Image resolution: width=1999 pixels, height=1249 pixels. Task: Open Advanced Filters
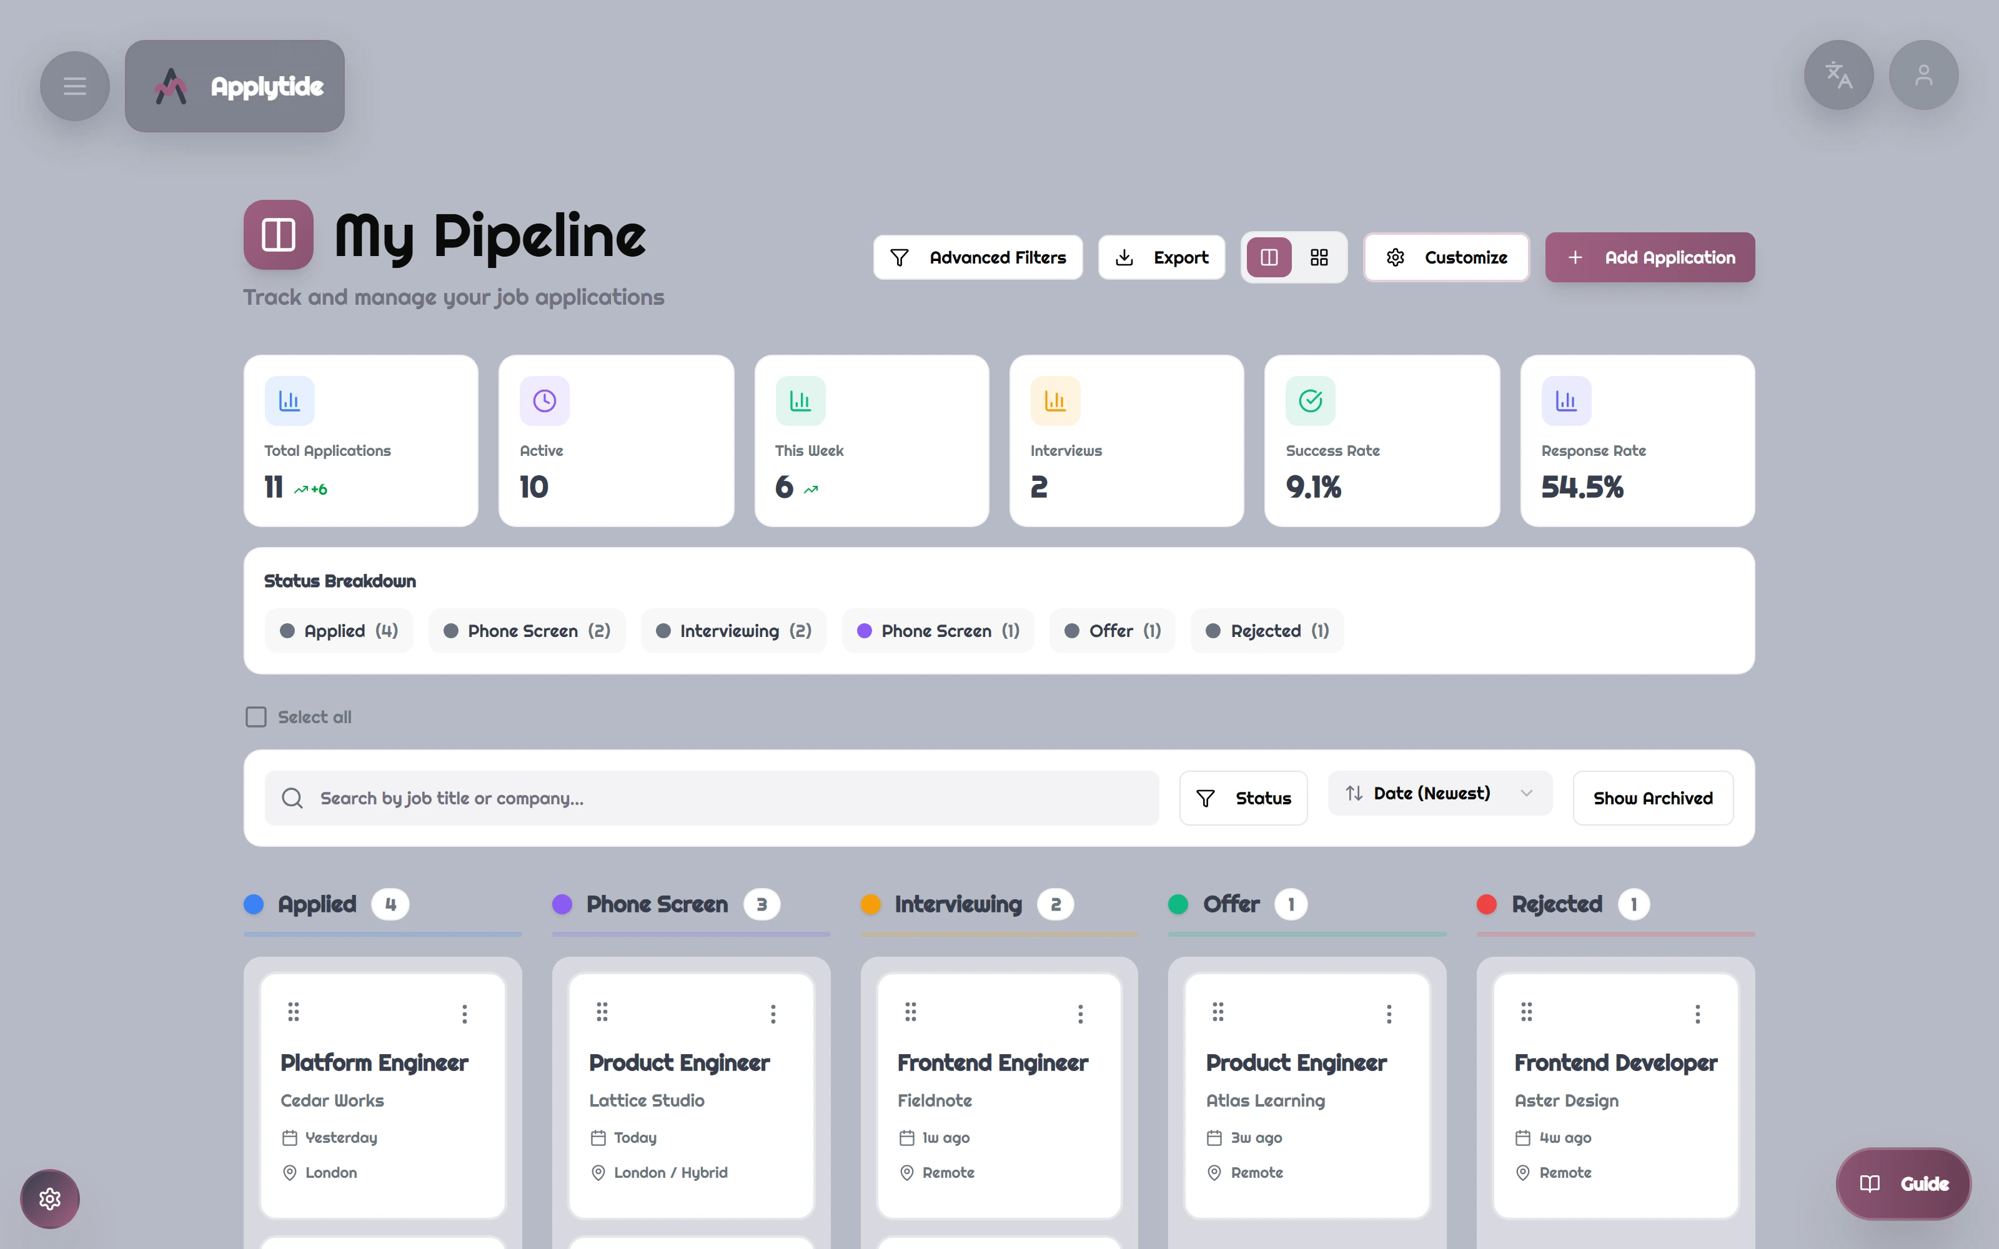click(978, 258)
